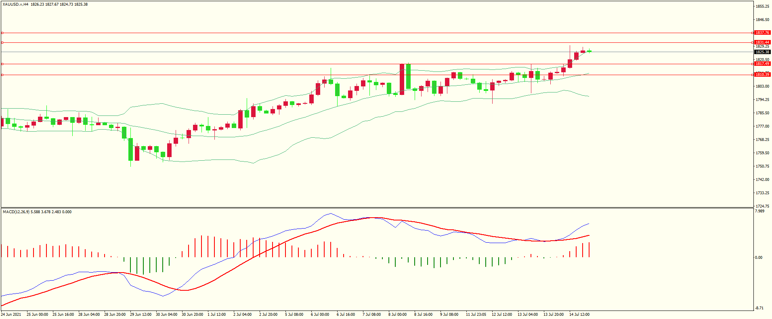The image size is (772, 319).
Task: Click the 5 Jul 08:00 time label
Action: 294,315
